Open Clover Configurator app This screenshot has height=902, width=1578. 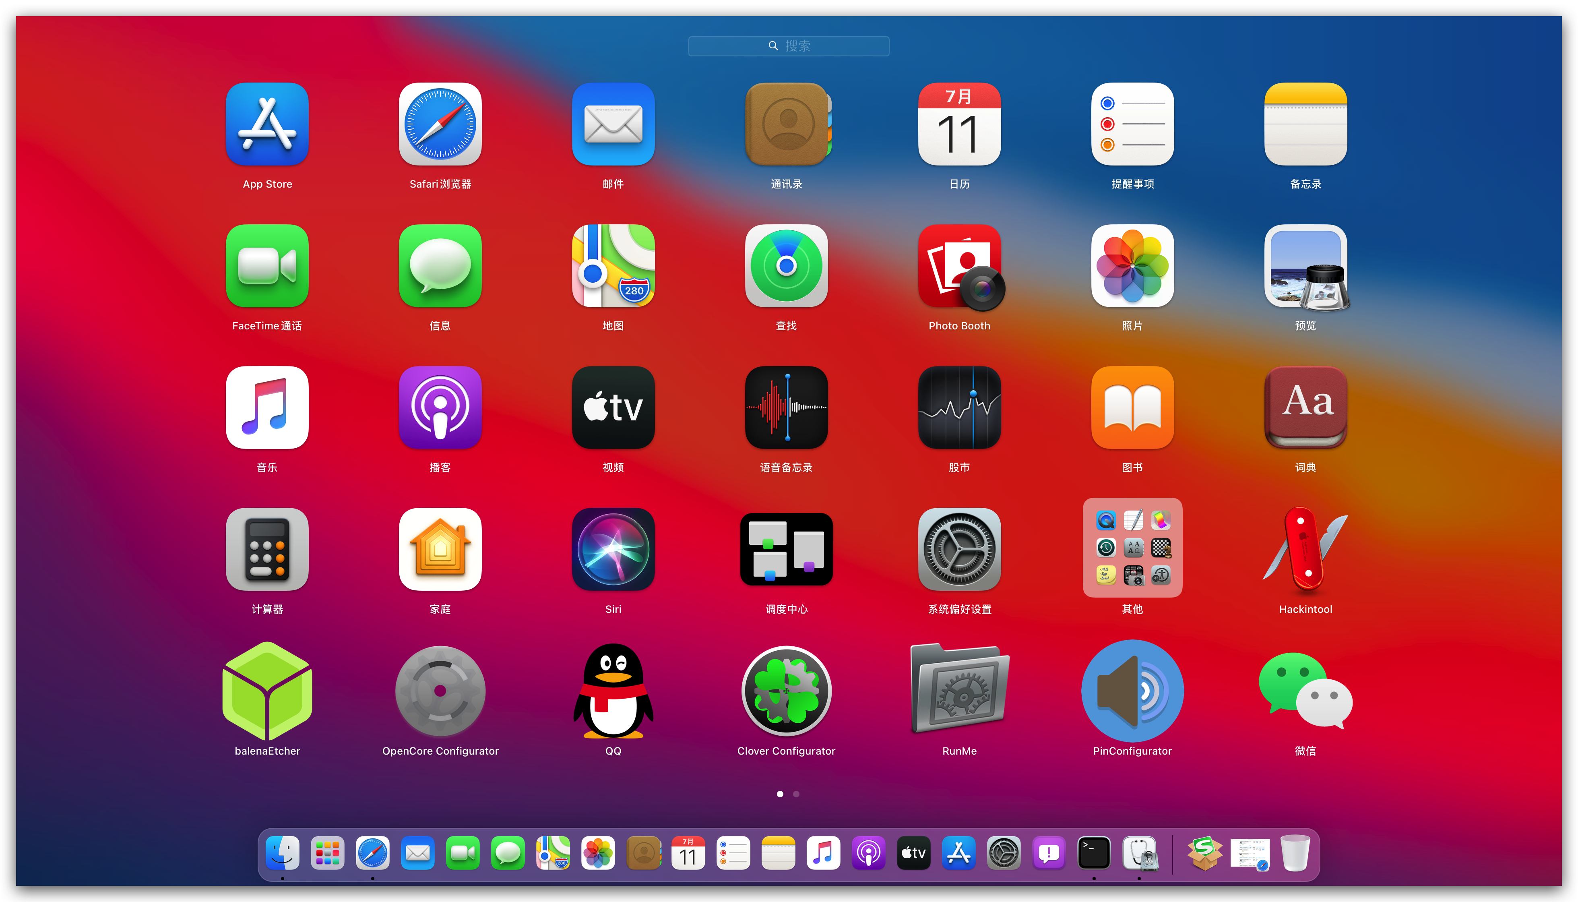coord(786,691)
